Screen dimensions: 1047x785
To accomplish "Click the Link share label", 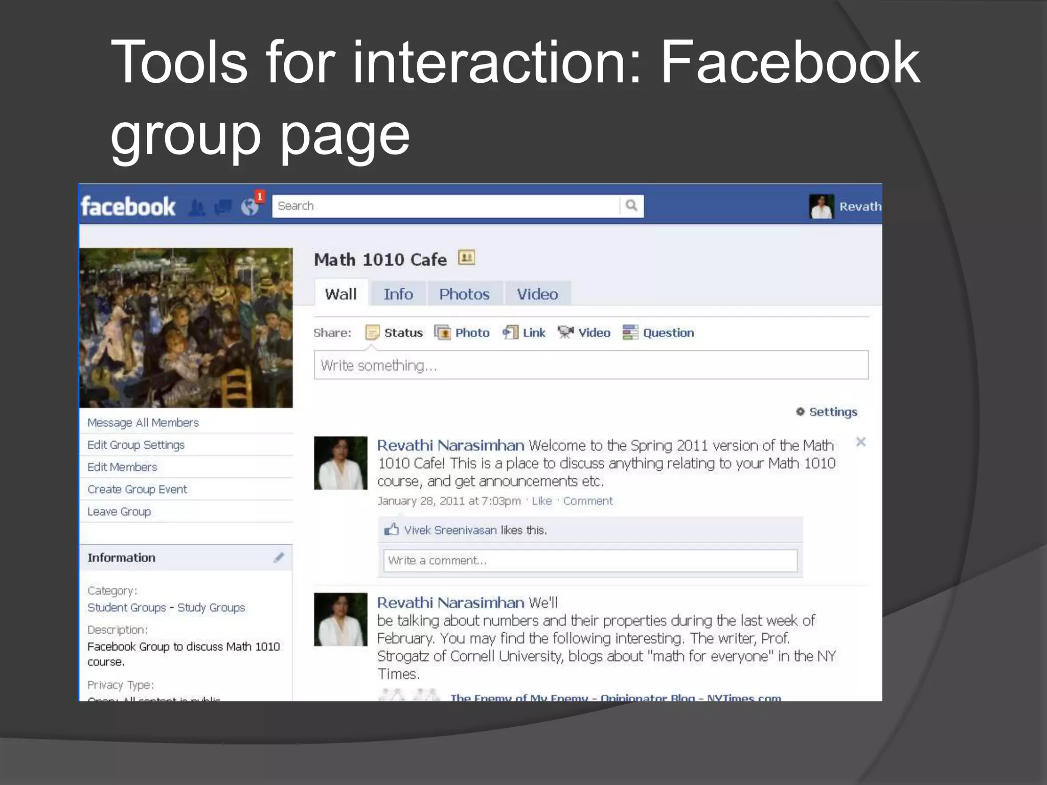I will click(x=534, y=333).
